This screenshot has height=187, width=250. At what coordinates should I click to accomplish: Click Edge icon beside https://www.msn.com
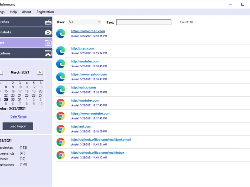point(61,34)
